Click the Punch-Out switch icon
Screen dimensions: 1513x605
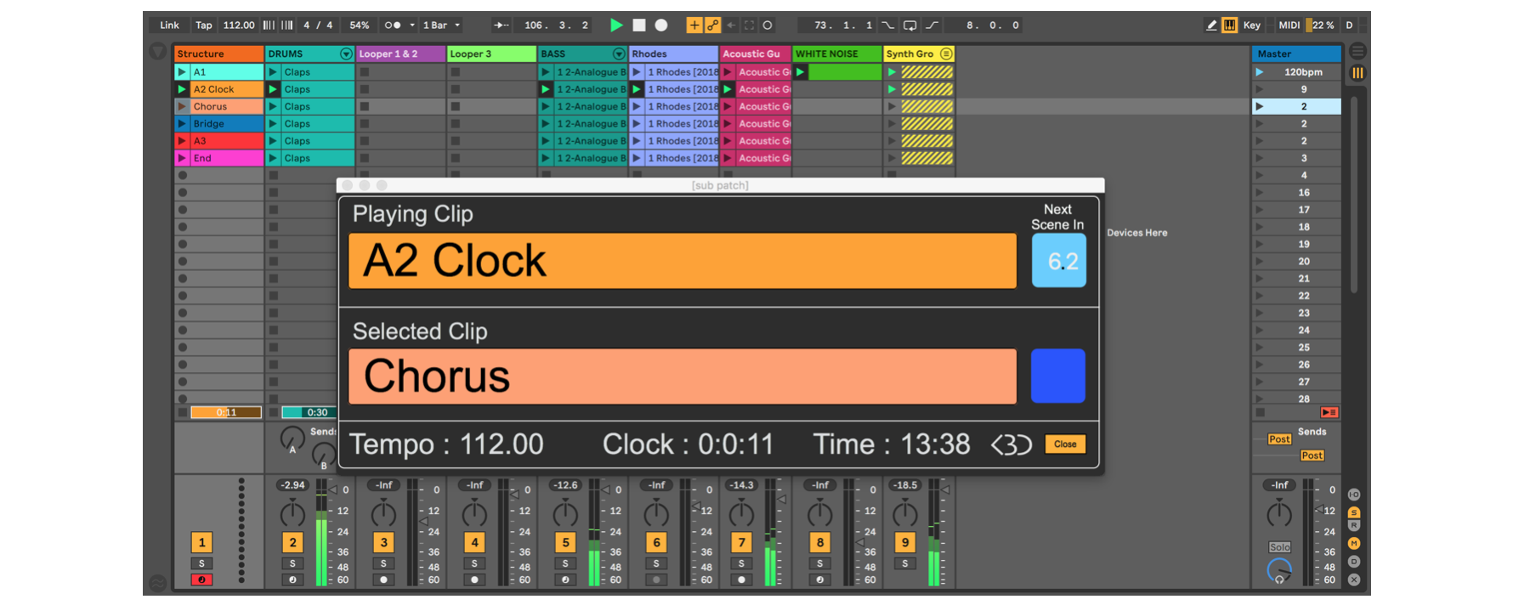tap(932, 25)
